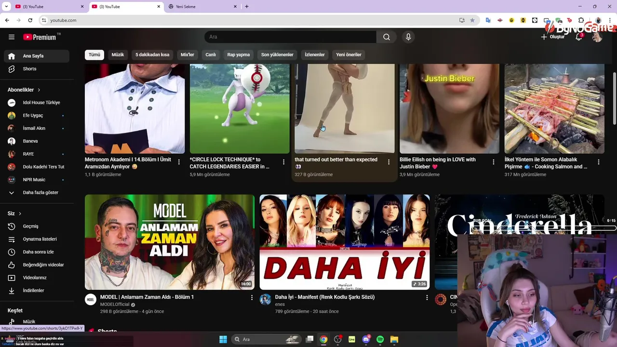Open options for Metronom Akademi short
The image size is (617, 347).
click(x=179, y=162)
